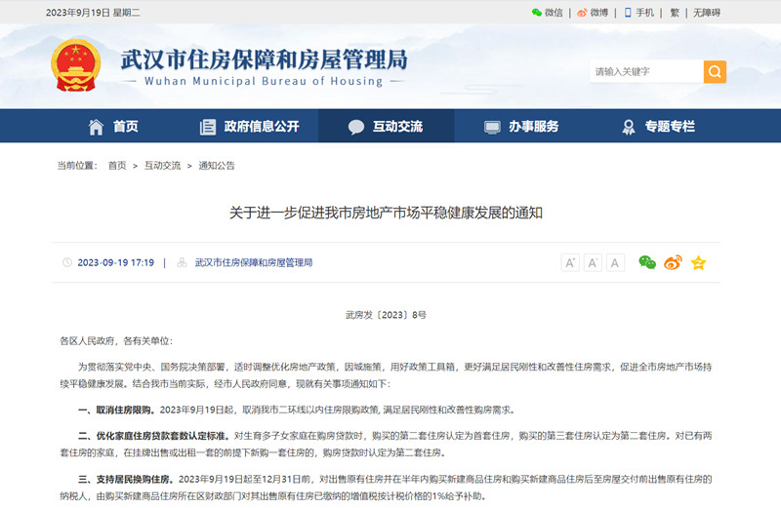
Task: Focus the 请输入关键字 search field
Action: click(646, 71)
